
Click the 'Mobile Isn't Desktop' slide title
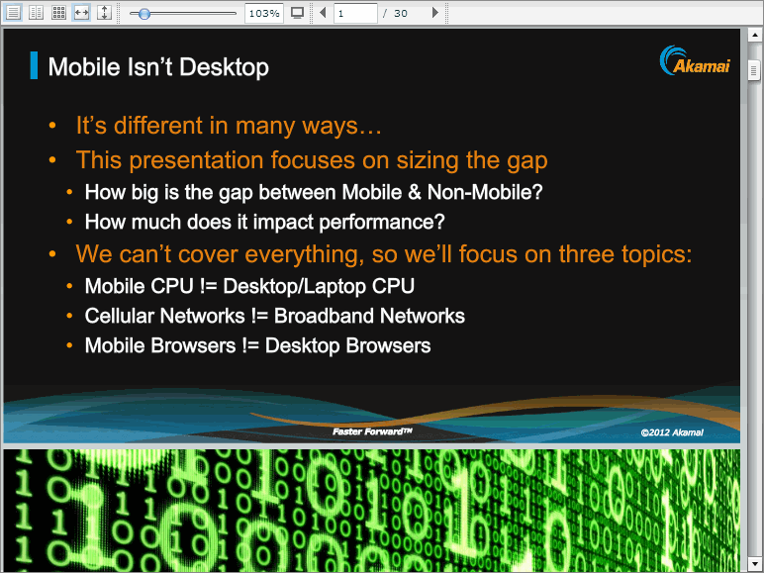pyautogui.click(x=158, y=66)
